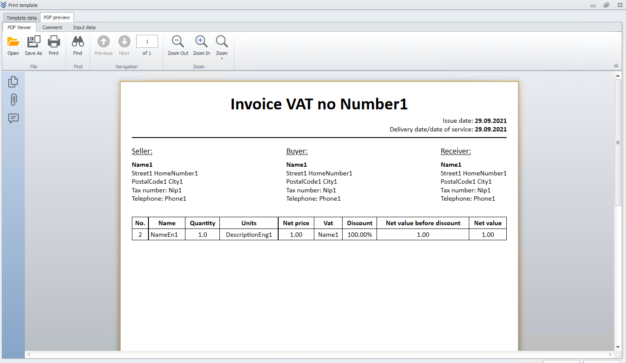Click the page number input field
Screen dimensions: 626x363
147,41
